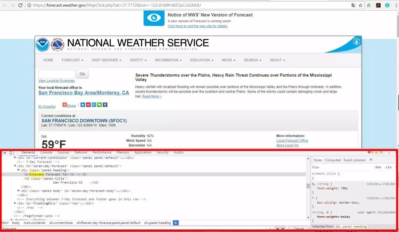Open the FORECAST dropdown menu
The height and width of the screenshot is (232, 399).
(x=73, y=60)
